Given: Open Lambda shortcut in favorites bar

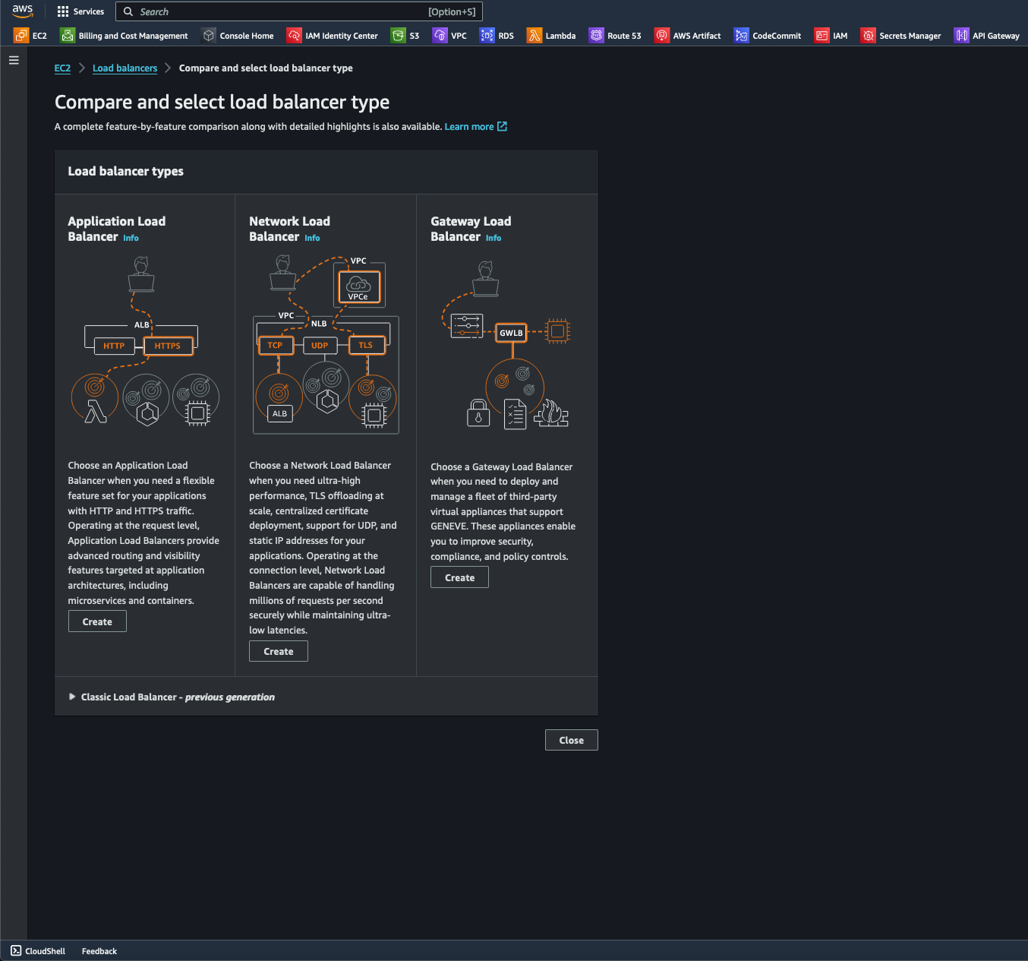Looking at the screenshot, I should click(551, 36).
